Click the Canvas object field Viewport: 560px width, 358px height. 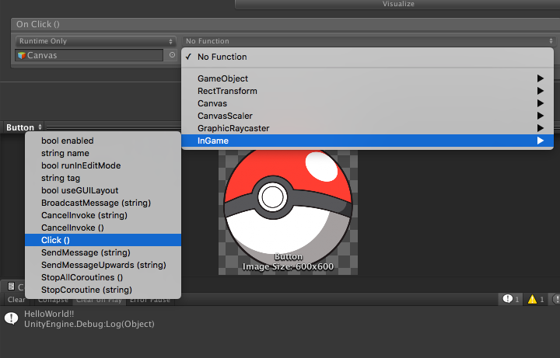pos(89,55)
